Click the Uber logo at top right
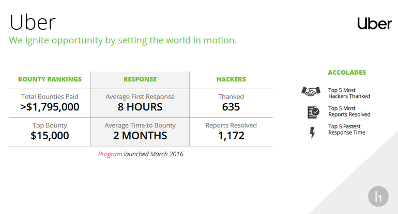Image resolution: width=398 pixels, height=214 pixels. [x=374, y=23]
